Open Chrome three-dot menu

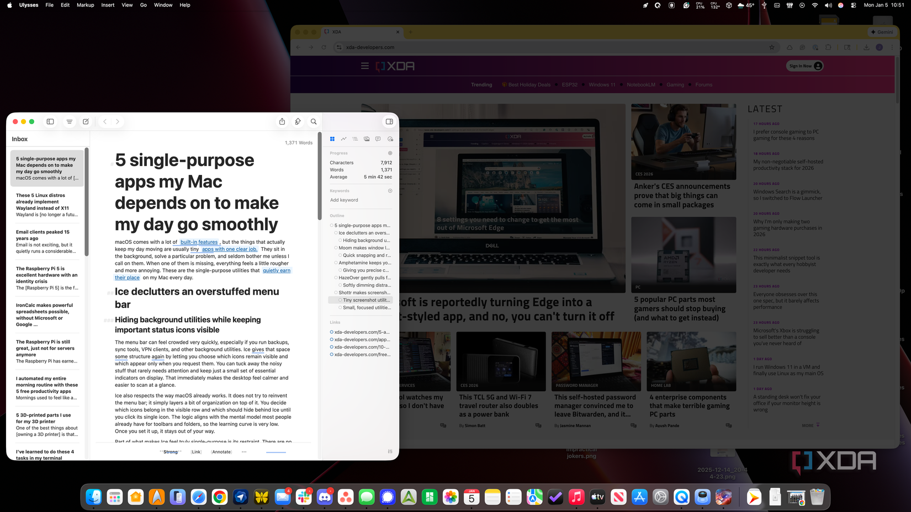892,47
